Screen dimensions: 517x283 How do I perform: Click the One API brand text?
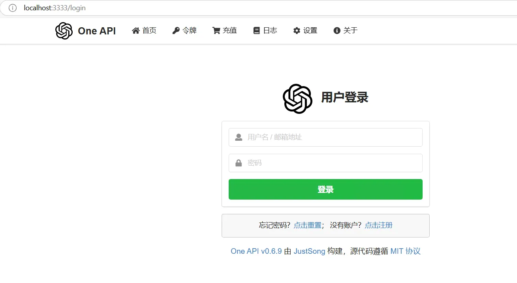(97, 31)
